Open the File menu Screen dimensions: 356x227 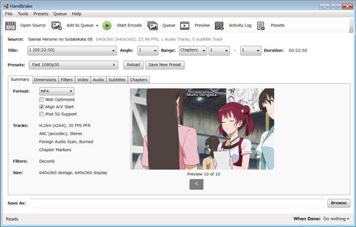click(9, 14)
